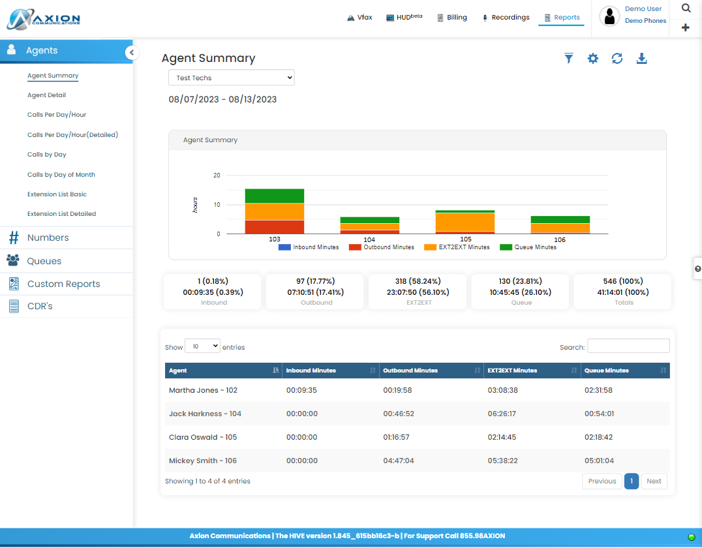
Task: Open the filter funnel icon
Action: tap(569, 58)
